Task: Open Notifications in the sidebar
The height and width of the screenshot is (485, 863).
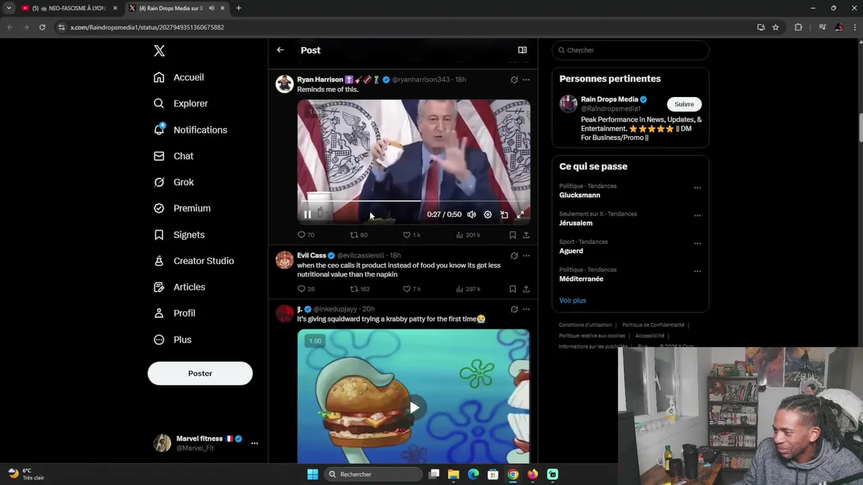Action: click(190, 130)
